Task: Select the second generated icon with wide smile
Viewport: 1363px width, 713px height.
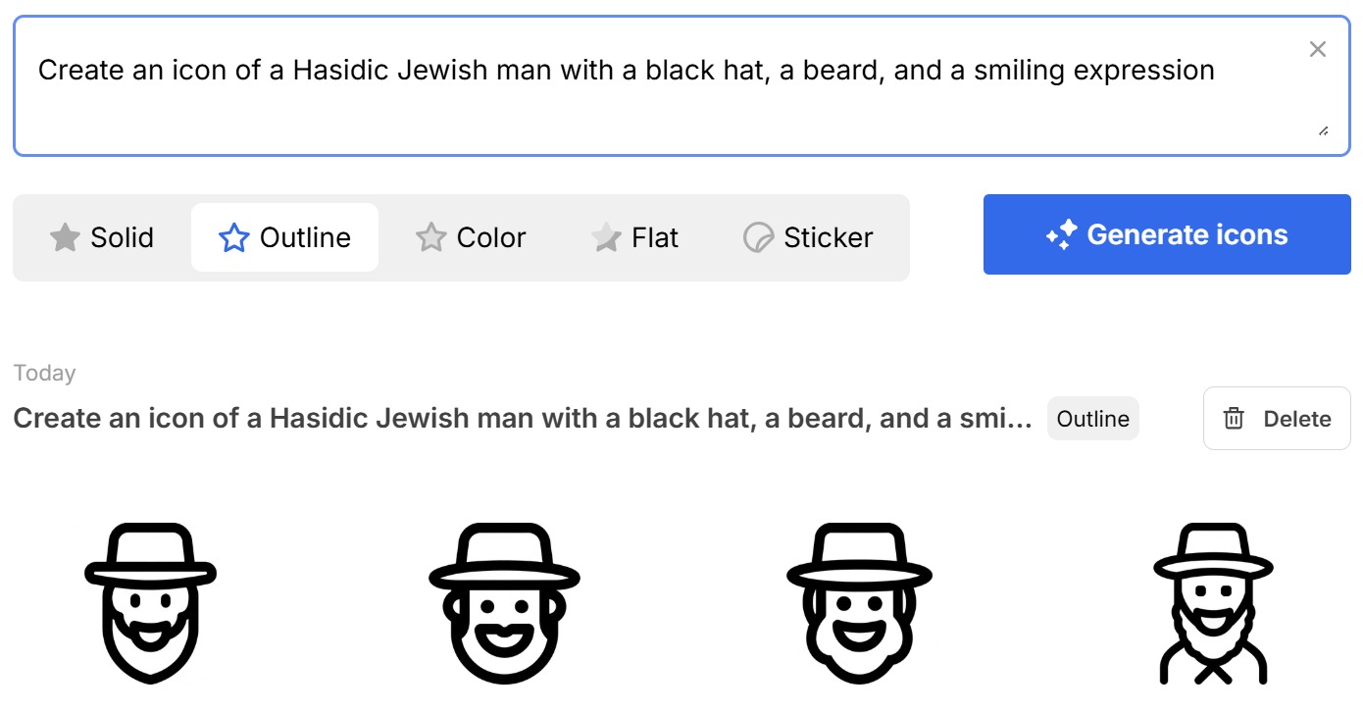Action: point(504,602)
